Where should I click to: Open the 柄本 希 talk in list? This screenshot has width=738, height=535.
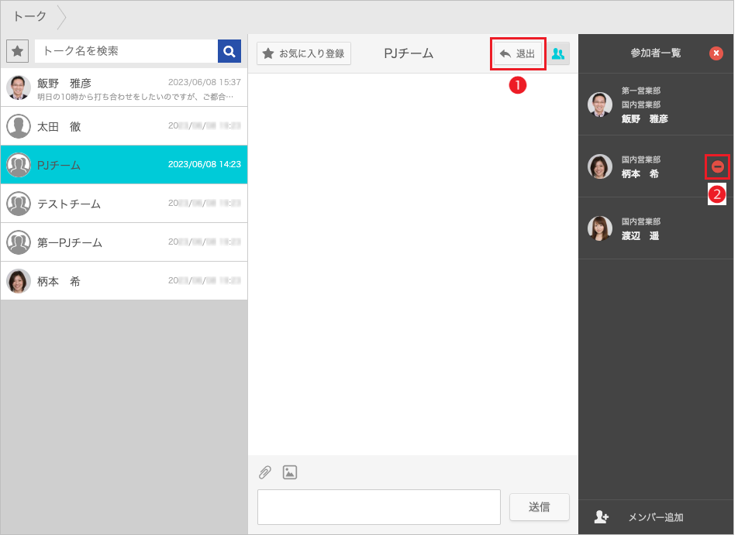pos(124,281)
